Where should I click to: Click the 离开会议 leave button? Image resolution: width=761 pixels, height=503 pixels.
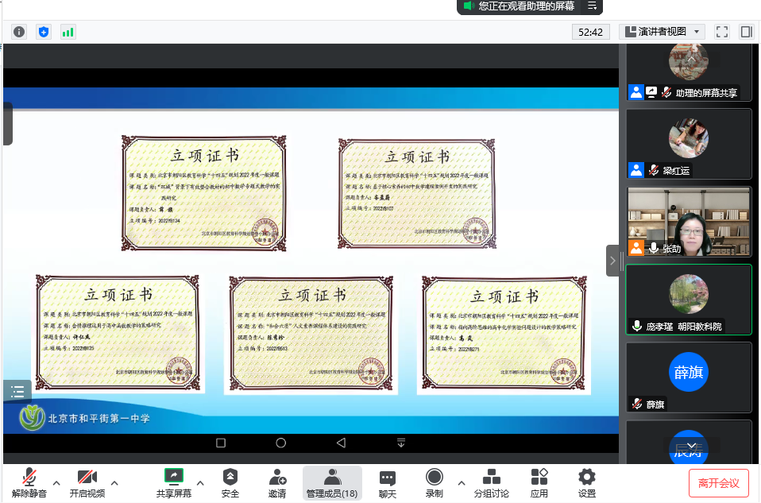click(x=718, y=483)
